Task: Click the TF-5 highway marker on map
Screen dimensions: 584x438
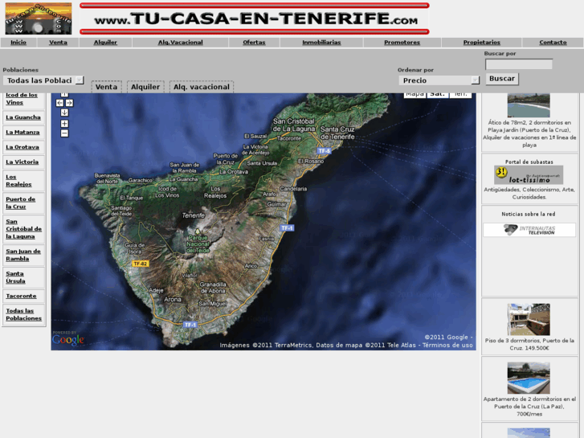Action: point(324,151)
